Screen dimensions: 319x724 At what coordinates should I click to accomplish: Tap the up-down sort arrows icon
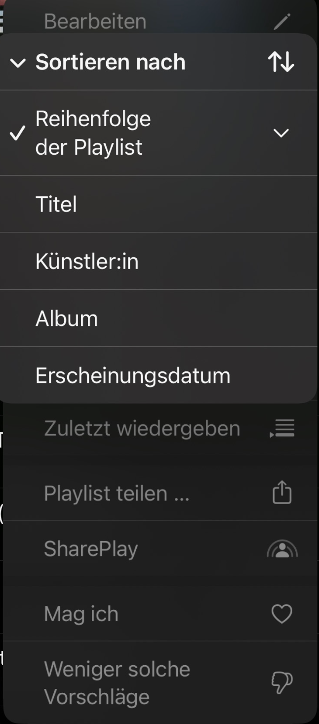281,62
